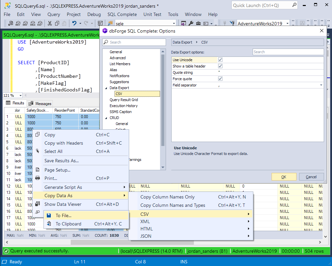
Task: Click the Toolbox briefcase icon
Action: [198, 23]
